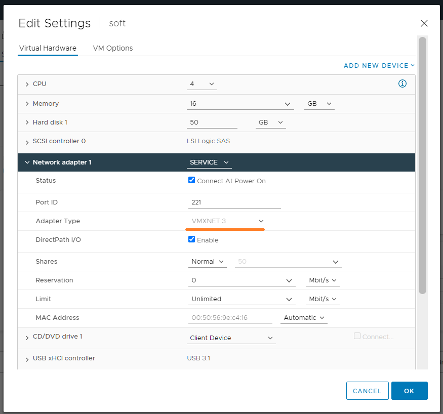Expand the CD/DVD drive 1 section
The height and width of the screenshot is (414, 443).
(27, 337)
